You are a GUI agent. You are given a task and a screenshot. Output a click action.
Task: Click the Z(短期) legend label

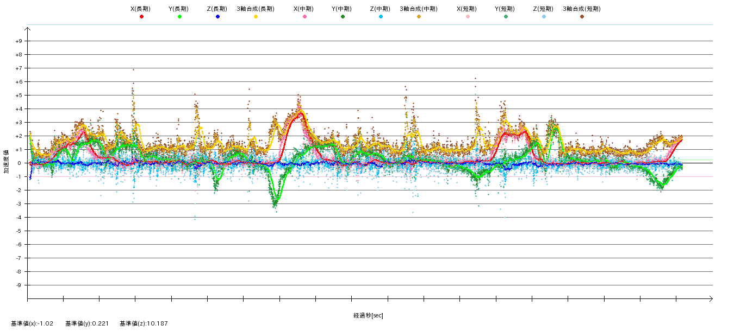tap(543, 9)
